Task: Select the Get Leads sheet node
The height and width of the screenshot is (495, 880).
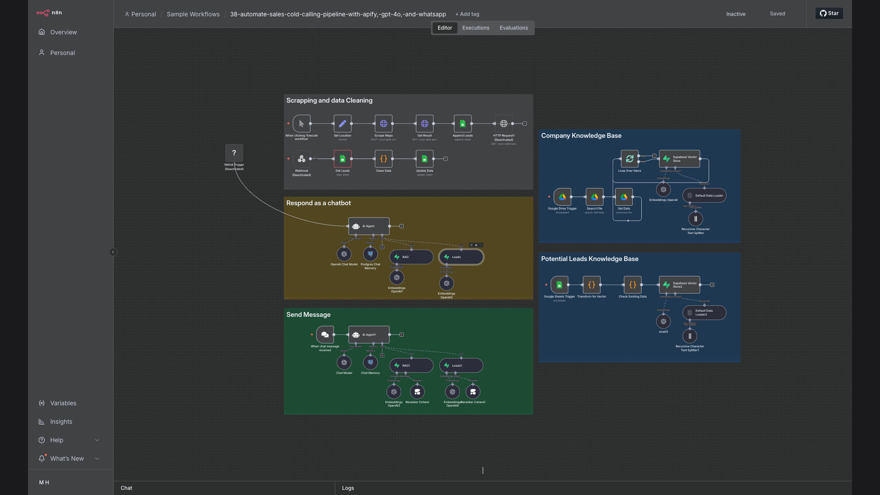Action: pos(342,159)
